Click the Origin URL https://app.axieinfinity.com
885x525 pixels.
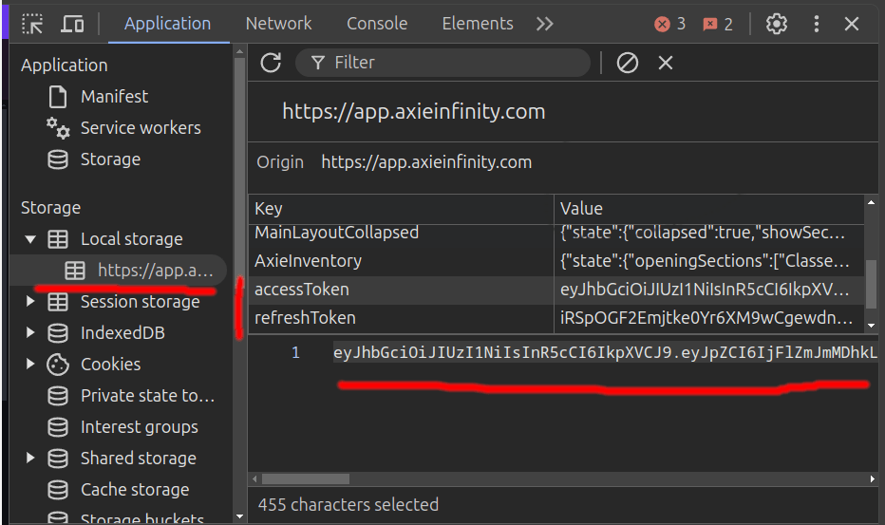(426, 162)
